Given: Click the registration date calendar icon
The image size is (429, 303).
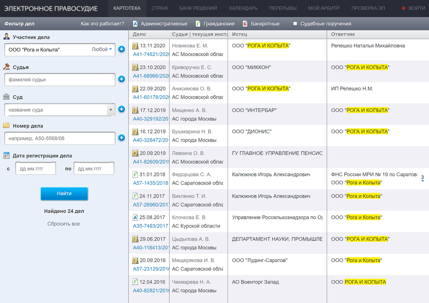Looking at the screenshot, I should (x=6, y=155).
